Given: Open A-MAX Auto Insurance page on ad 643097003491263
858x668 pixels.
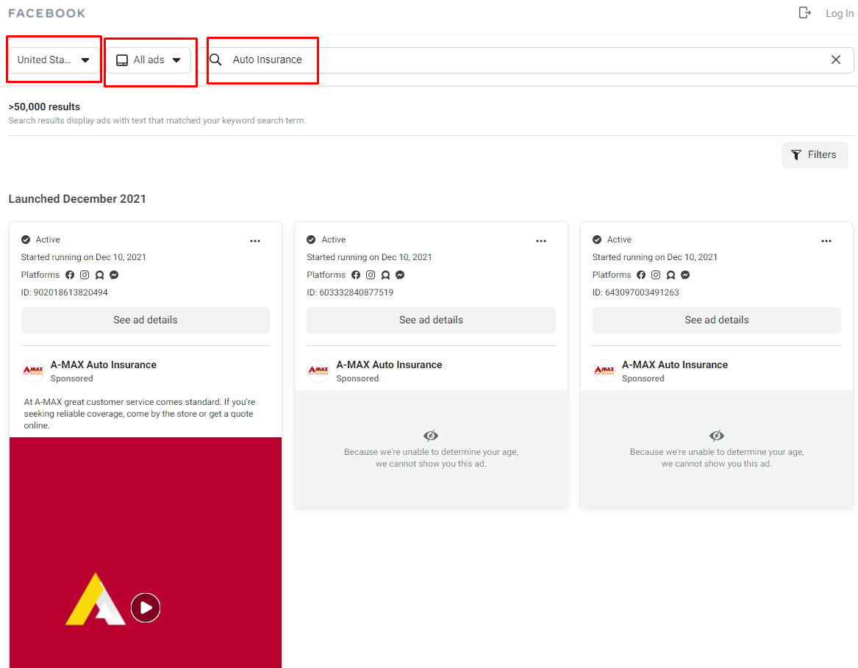Looking at the screenshot, I should click(x=675, y=364).
